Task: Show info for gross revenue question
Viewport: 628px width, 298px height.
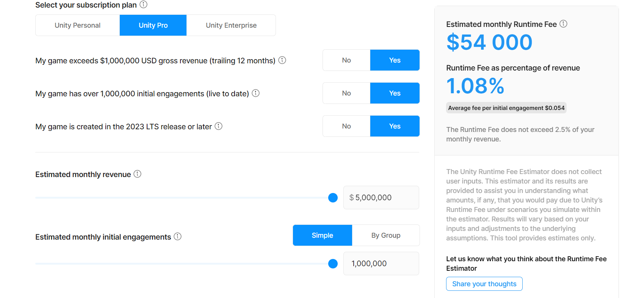Action: click(282, 60)
